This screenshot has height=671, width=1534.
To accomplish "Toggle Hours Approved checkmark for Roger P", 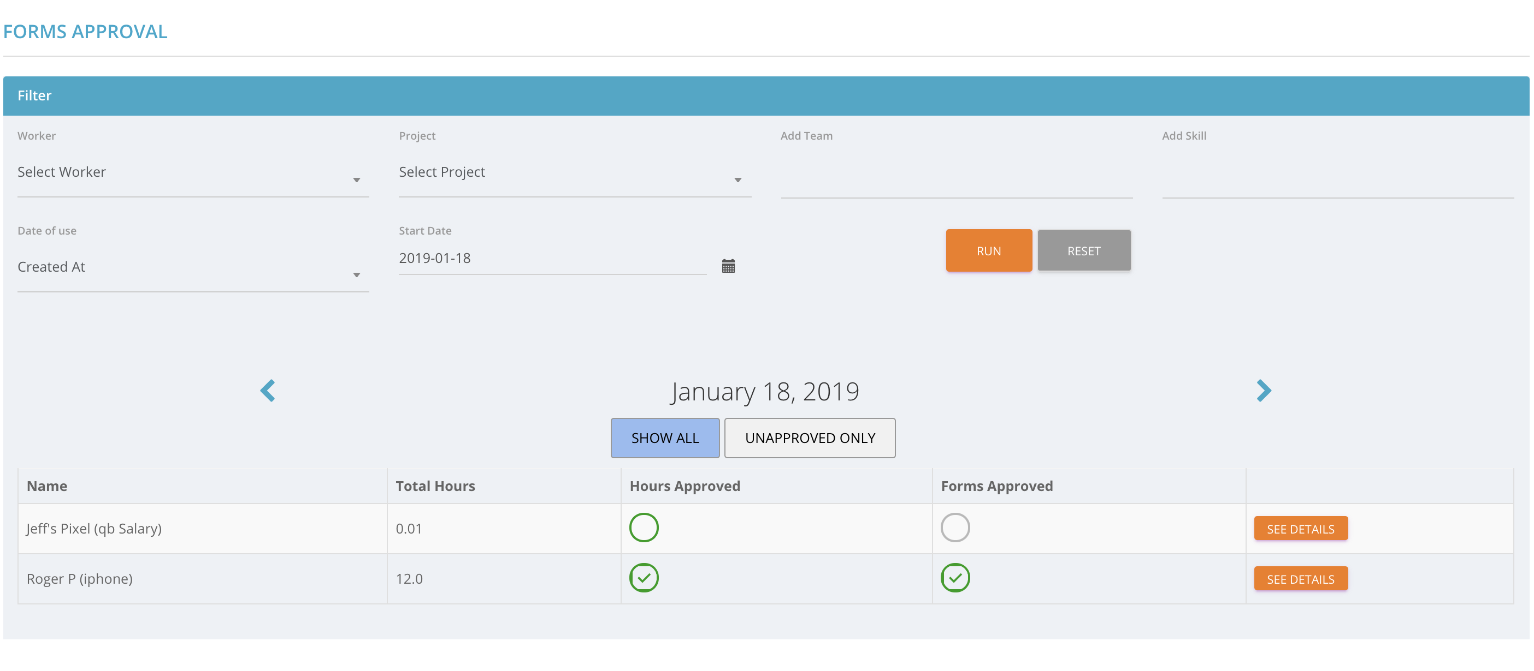I will tap(644, 578).
